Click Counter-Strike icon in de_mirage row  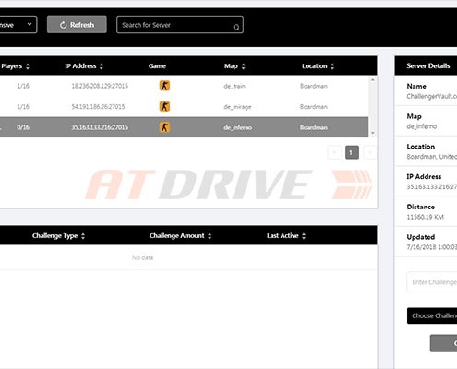point(164,107)
